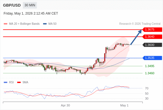Screen dimensions: 163x110
Task: Click the 1.3460 support level value
Action: (x=149, y=73)
